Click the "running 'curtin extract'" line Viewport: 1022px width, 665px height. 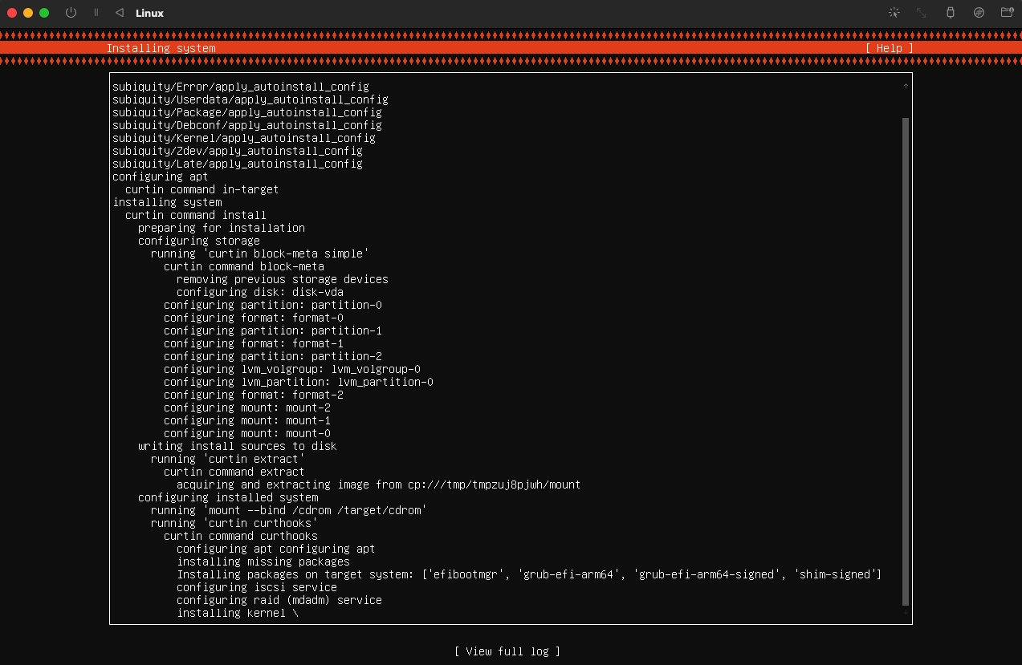point(228,459)
